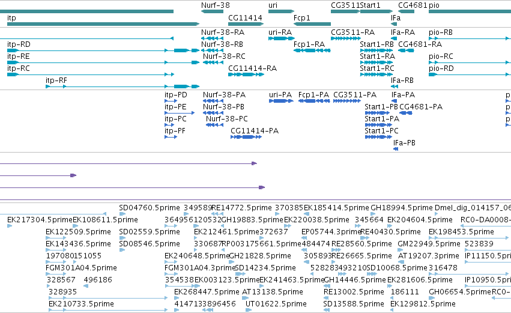Click the Start1-RB transcript label
511x313 pixels.
(376, 44)
